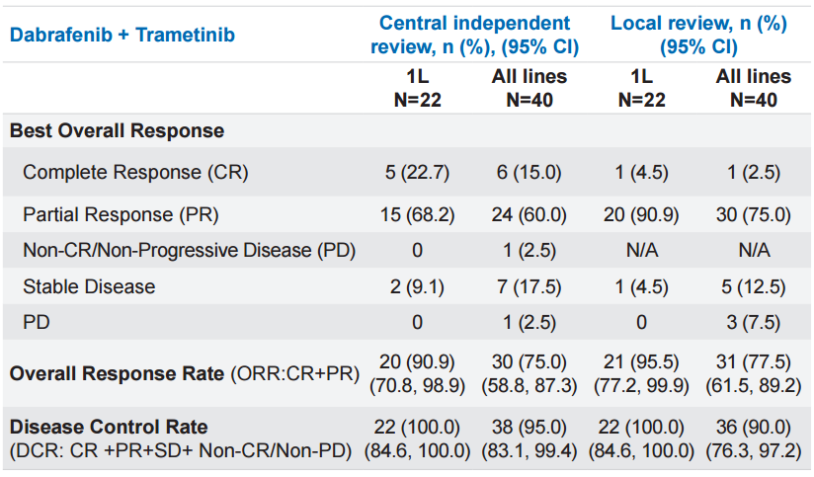This screenshot has height=477, width=814.
Task: Select the "Central independent review" column header
Action: coord(474,35)
